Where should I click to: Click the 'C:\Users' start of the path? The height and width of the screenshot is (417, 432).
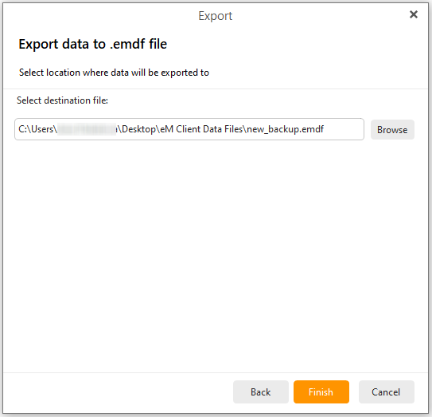pyautogui.click(x=36, y=129)
